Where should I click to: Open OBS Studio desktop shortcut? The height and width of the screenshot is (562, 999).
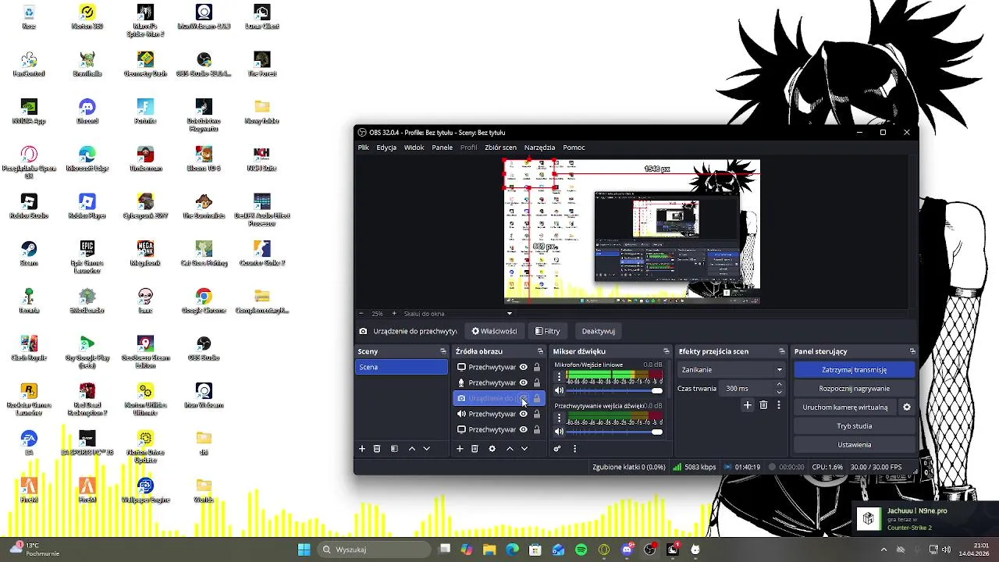click(x=204, y=347)
